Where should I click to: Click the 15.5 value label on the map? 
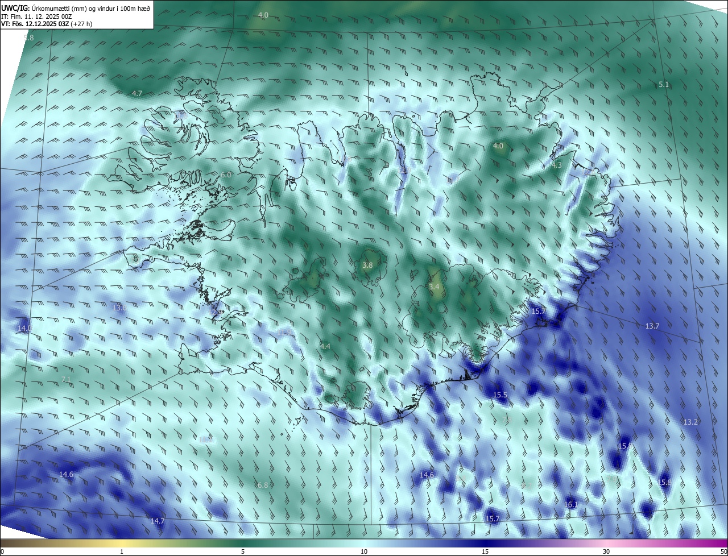(x=500, y=395)
